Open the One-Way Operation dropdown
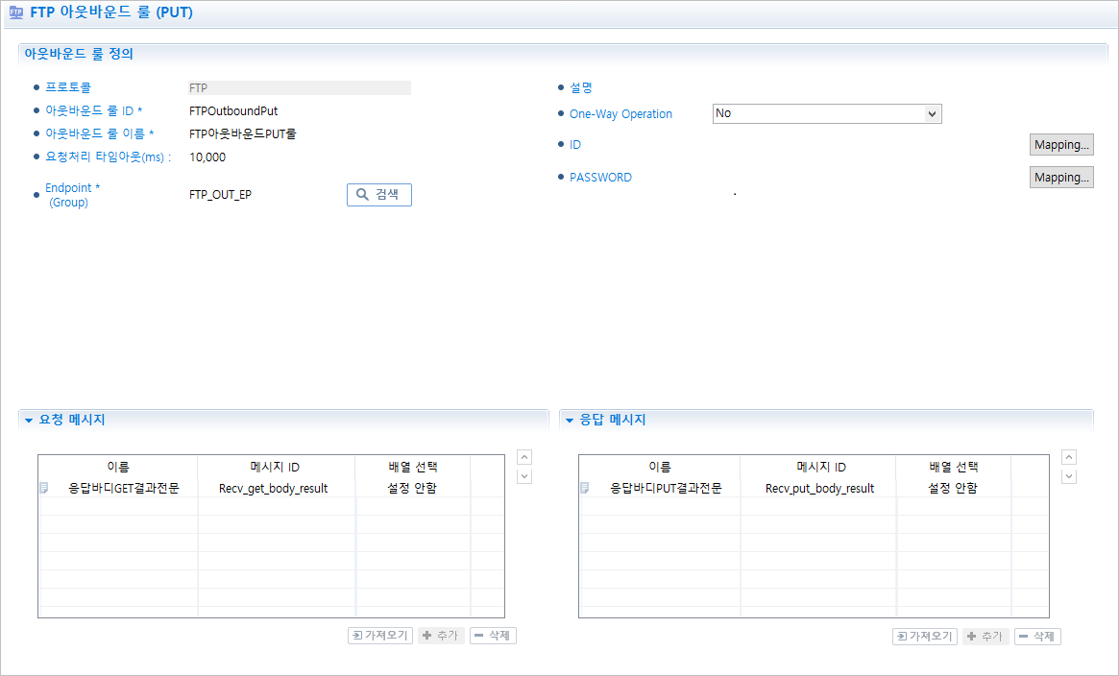Image resolution: width=1119 pixels, height=676 pixels. [x=826, y=113]
